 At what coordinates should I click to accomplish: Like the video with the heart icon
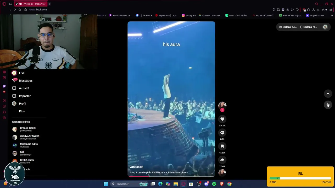(x=222, y=119)
